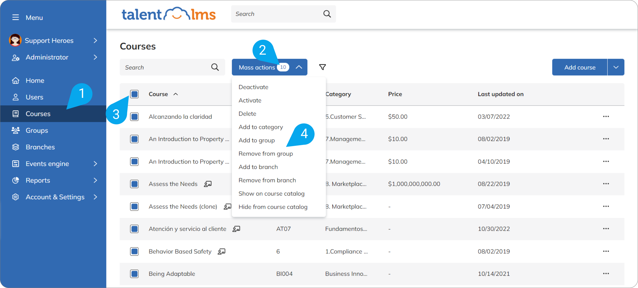This screenshot has height=288, width=638.
Task: Click the magnifier in the course search bar
Action: [x=215, y=67]
